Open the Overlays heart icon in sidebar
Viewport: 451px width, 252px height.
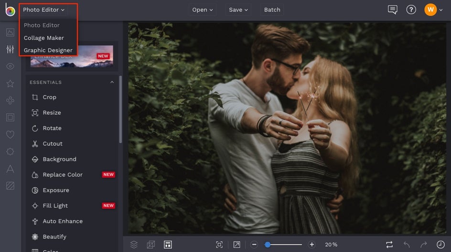10,135
